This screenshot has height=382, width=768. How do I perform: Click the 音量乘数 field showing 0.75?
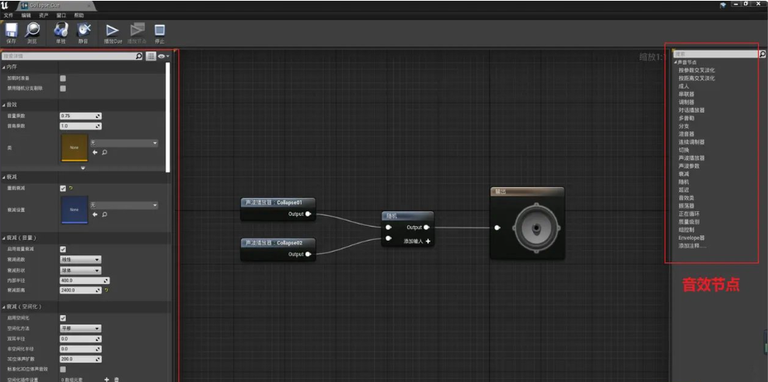tap(80, 116)
